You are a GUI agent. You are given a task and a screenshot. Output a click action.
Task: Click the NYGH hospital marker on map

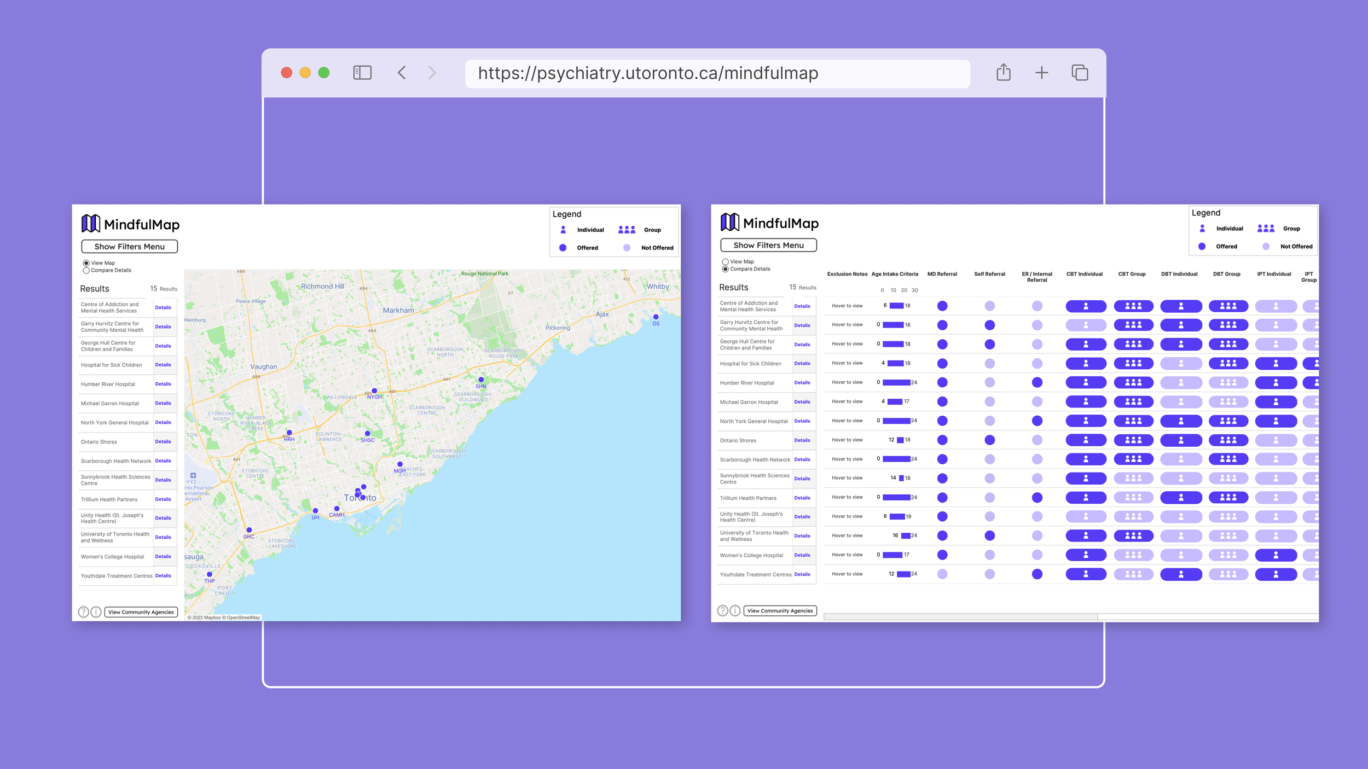pyautogui.click(x=374, y=391)
